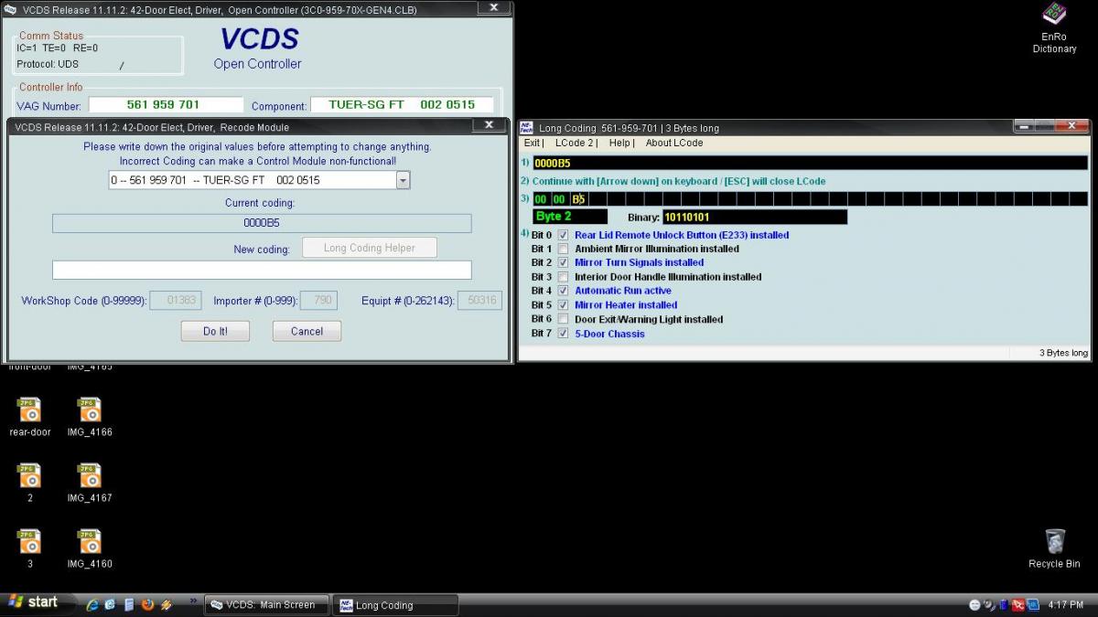Enable Bit 6 Door Exit/Warning Light checkbox
This screenshot has width=1098, height=617.
(564, 320)
